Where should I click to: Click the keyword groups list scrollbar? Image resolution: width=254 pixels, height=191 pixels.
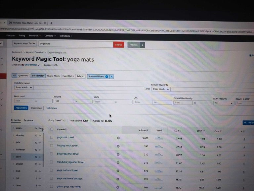pyautogui.click(x=43, y=150)
